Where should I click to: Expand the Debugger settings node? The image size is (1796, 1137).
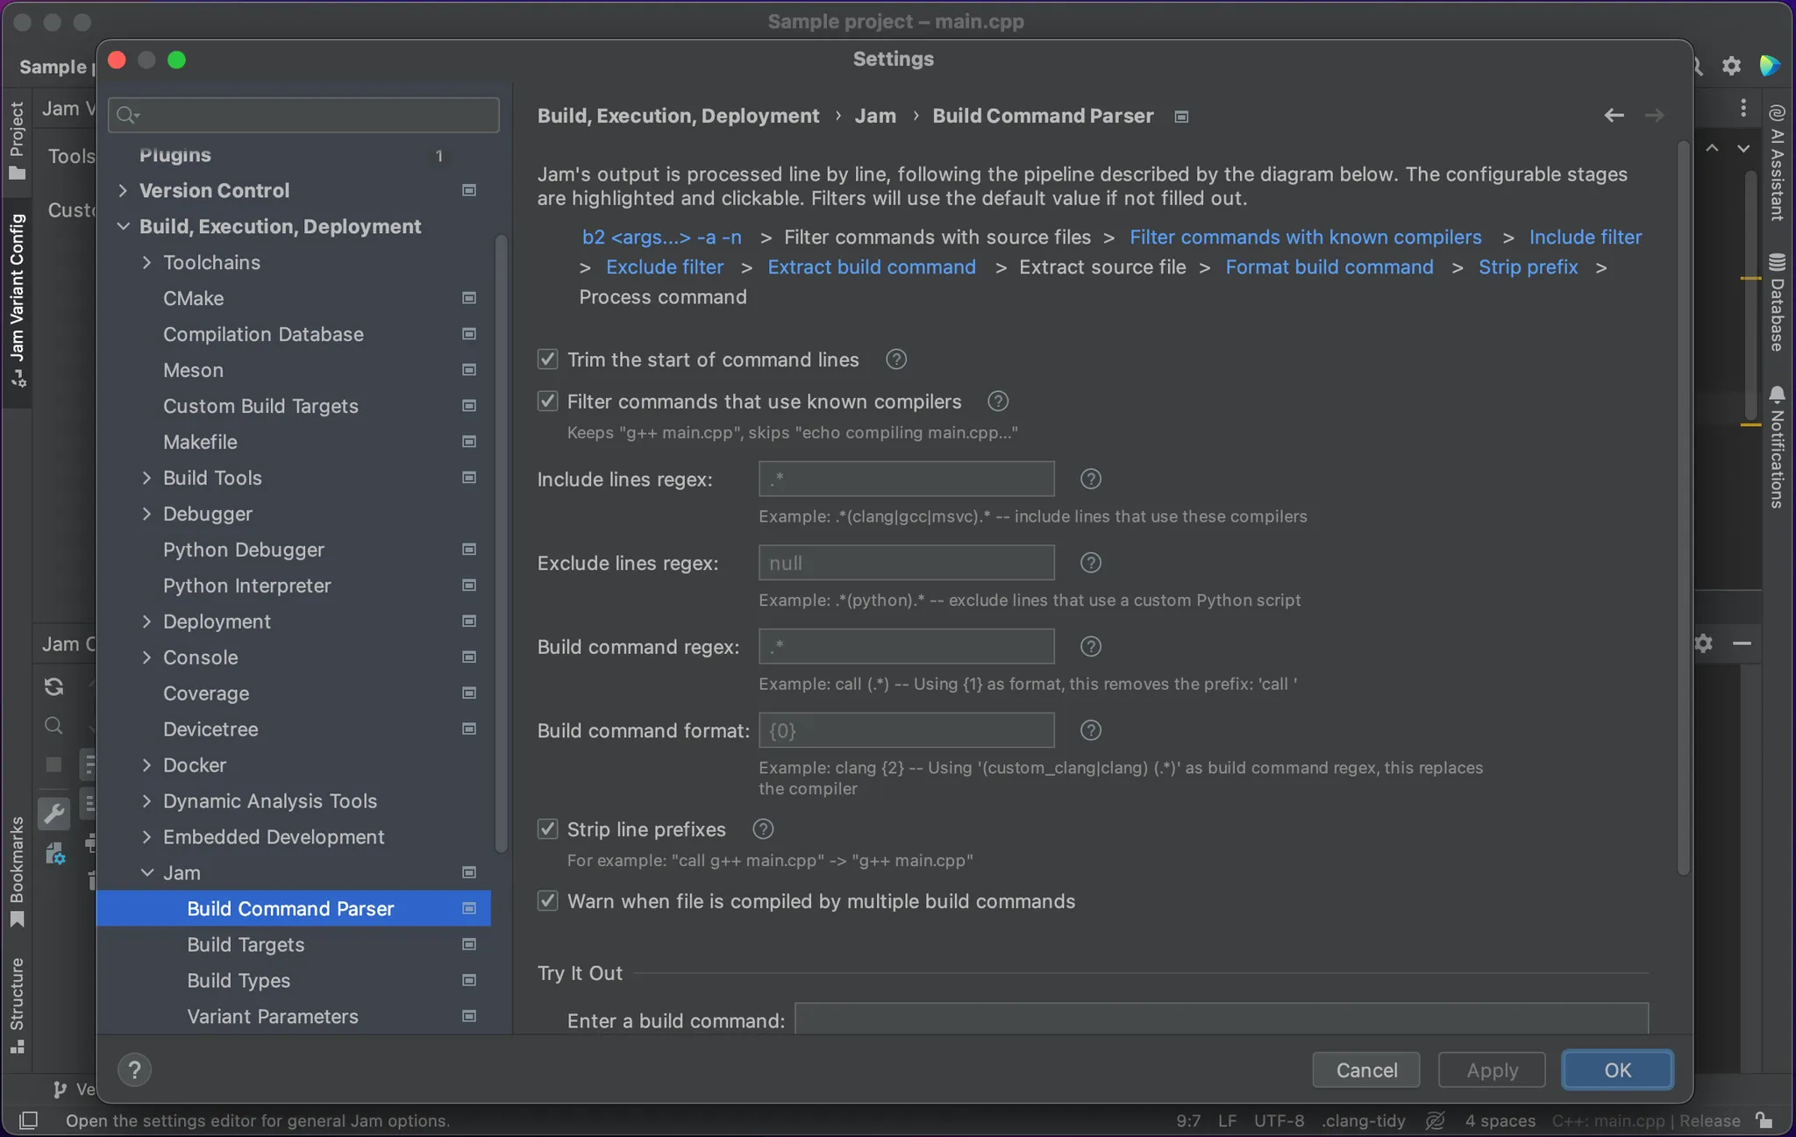click(x=146, y=514)
